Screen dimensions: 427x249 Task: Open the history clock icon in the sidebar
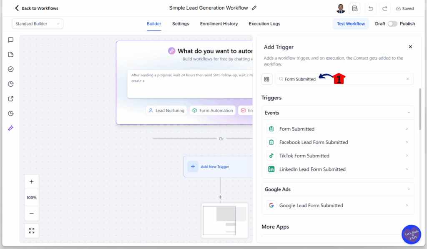click(10, 113)
